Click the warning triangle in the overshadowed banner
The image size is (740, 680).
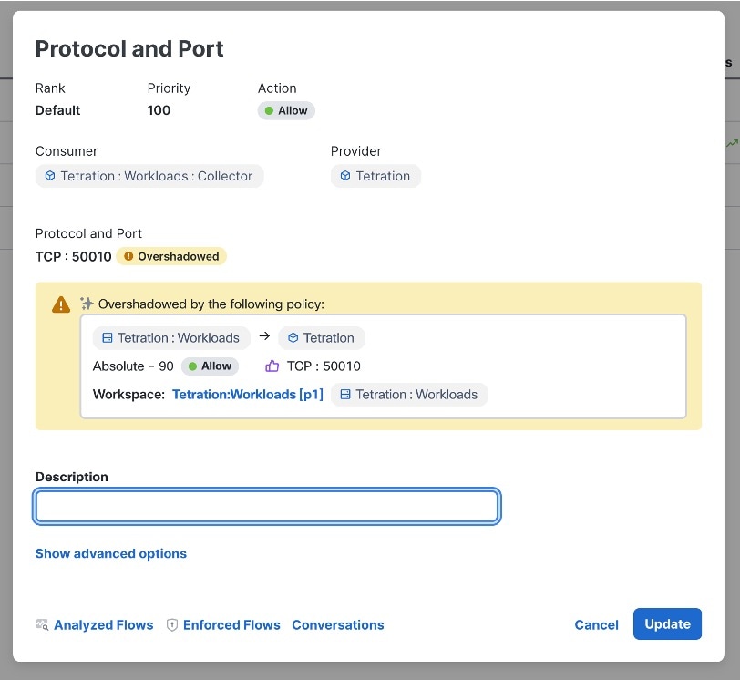click(60, 304)
